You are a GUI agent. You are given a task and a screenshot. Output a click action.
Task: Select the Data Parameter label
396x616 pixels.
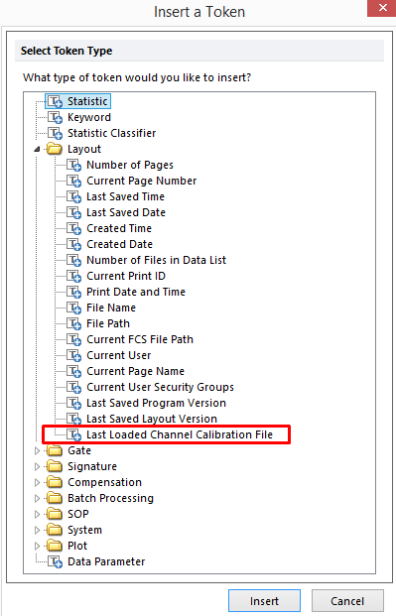106,561
